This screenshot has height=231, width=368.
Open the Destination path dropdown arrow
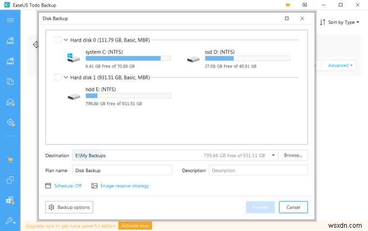coord(273,155)
